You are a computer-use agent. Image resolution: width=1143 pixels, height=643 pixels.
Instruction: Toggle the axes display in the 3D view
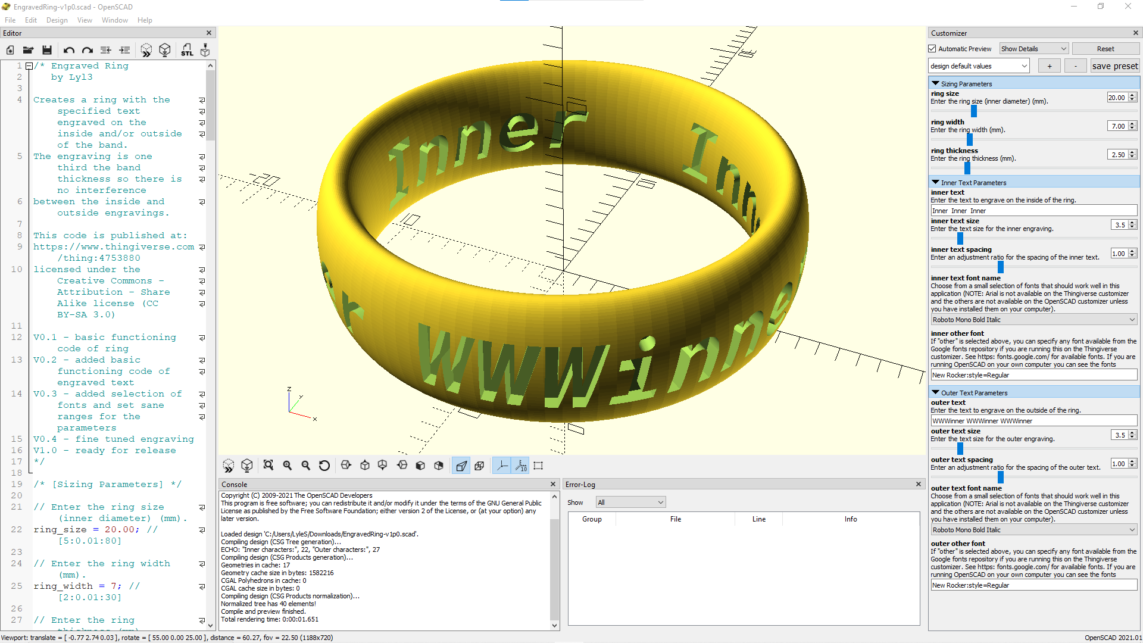(x=502, y=466)
